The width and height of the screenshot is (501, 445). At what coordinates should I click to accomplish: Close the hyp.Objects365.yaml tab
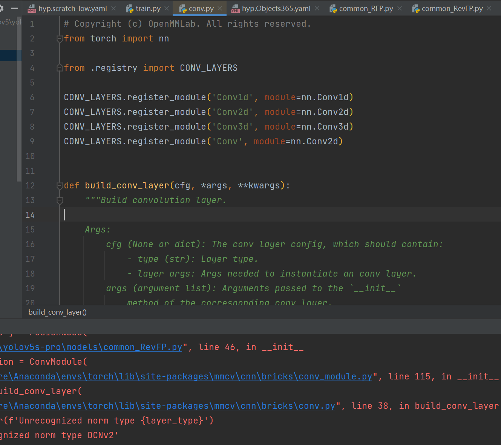tap(317, 8)
